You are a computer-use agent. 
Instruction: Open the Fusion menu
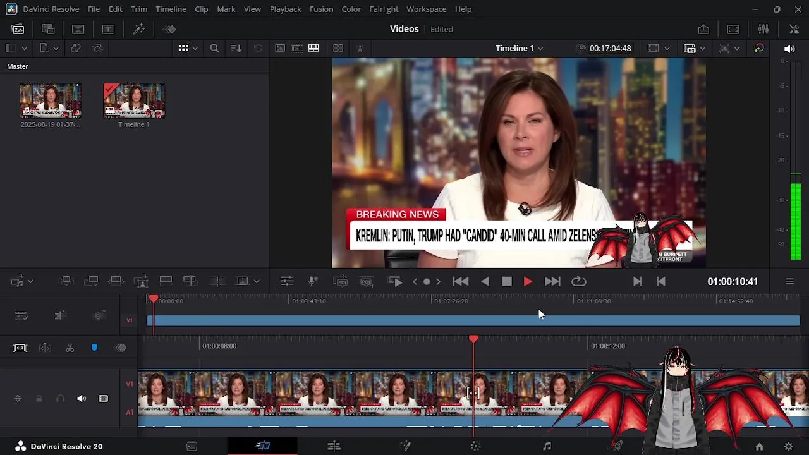pyautogui.click(x=321, y=9)
